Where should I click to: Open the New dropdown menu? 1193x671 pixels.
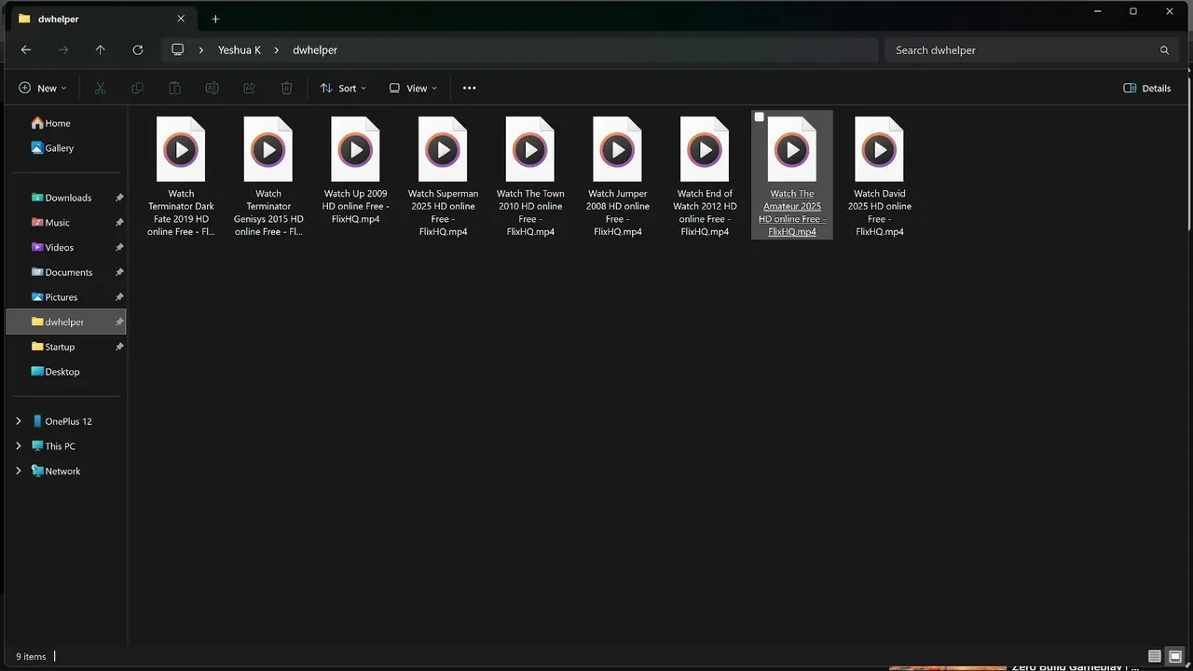[43, 88]
